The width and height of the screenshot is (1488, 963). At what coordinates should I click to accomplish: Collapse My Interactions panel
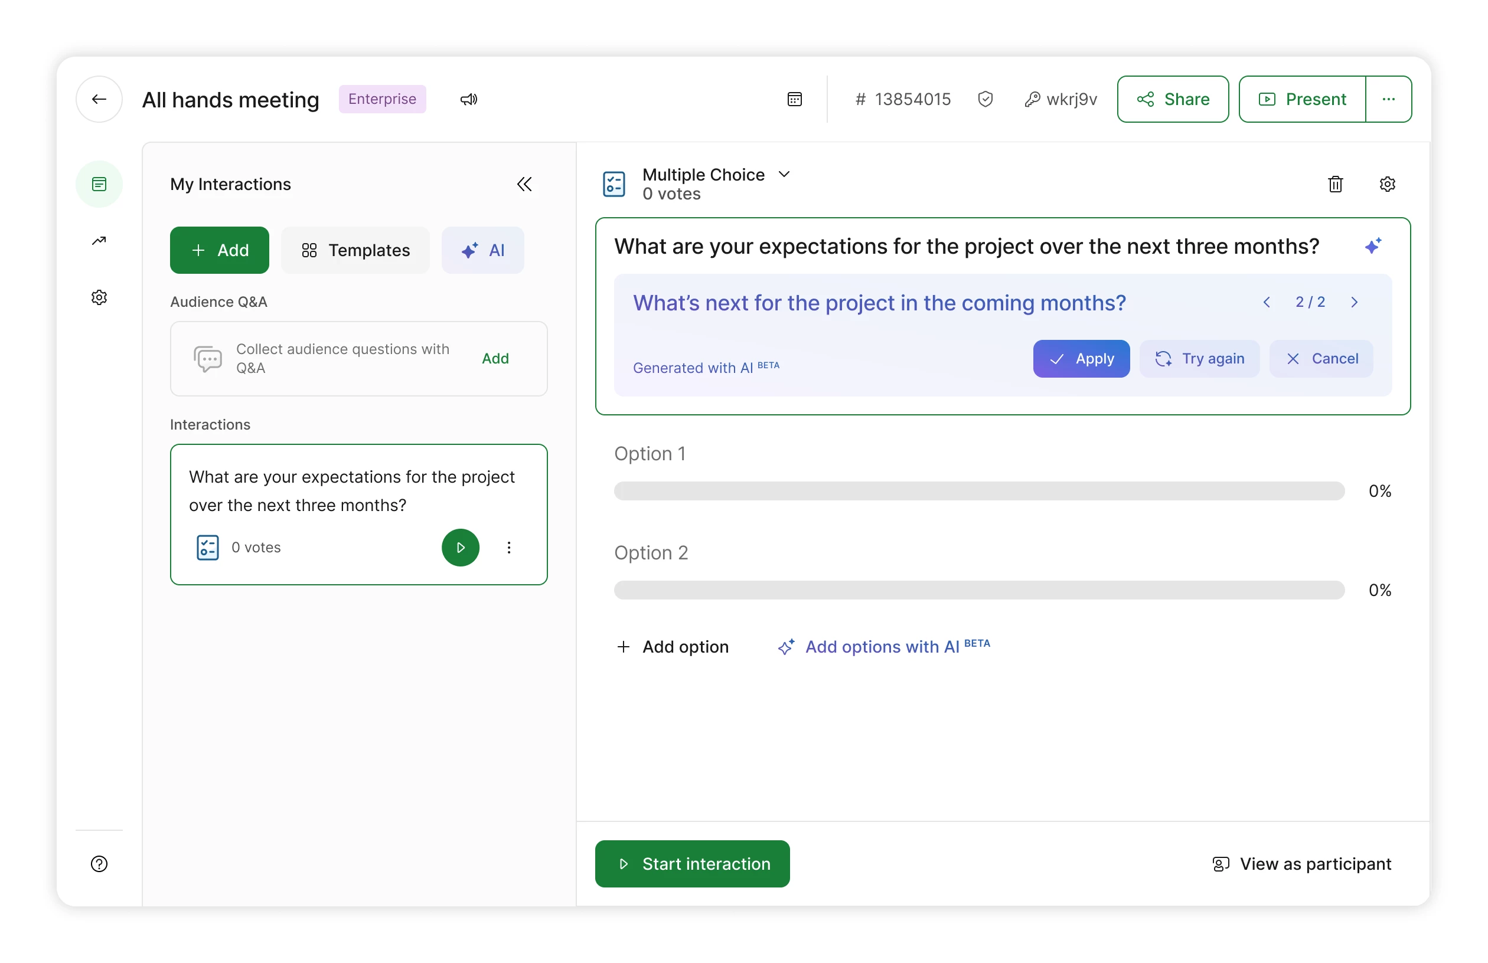[524, 184]
